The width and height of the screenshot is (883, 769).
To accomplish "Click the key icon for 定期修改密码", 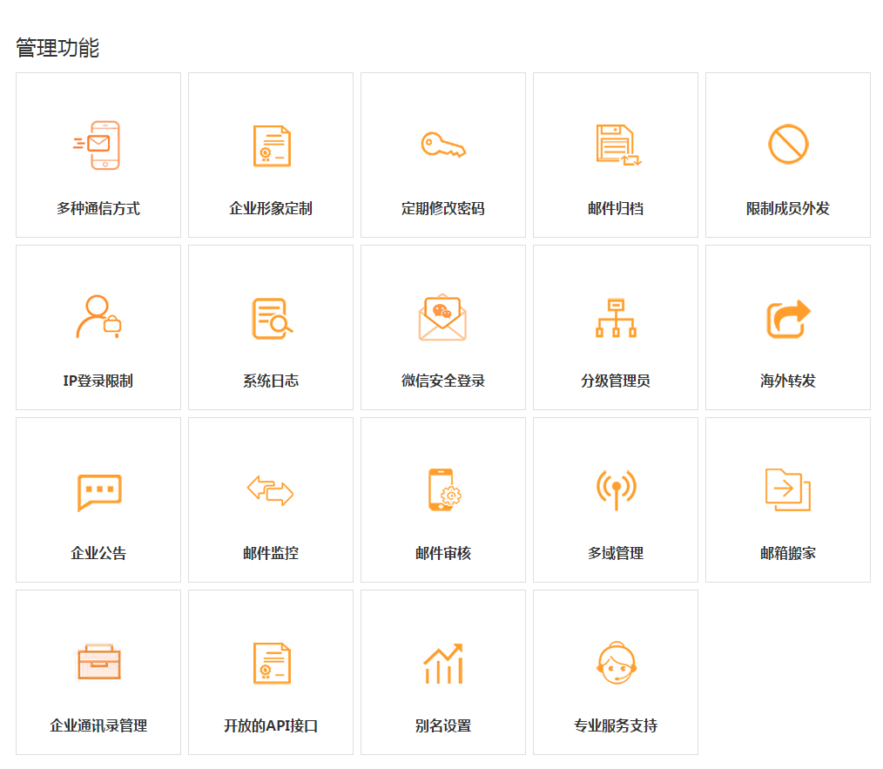I will pos(443,145).
